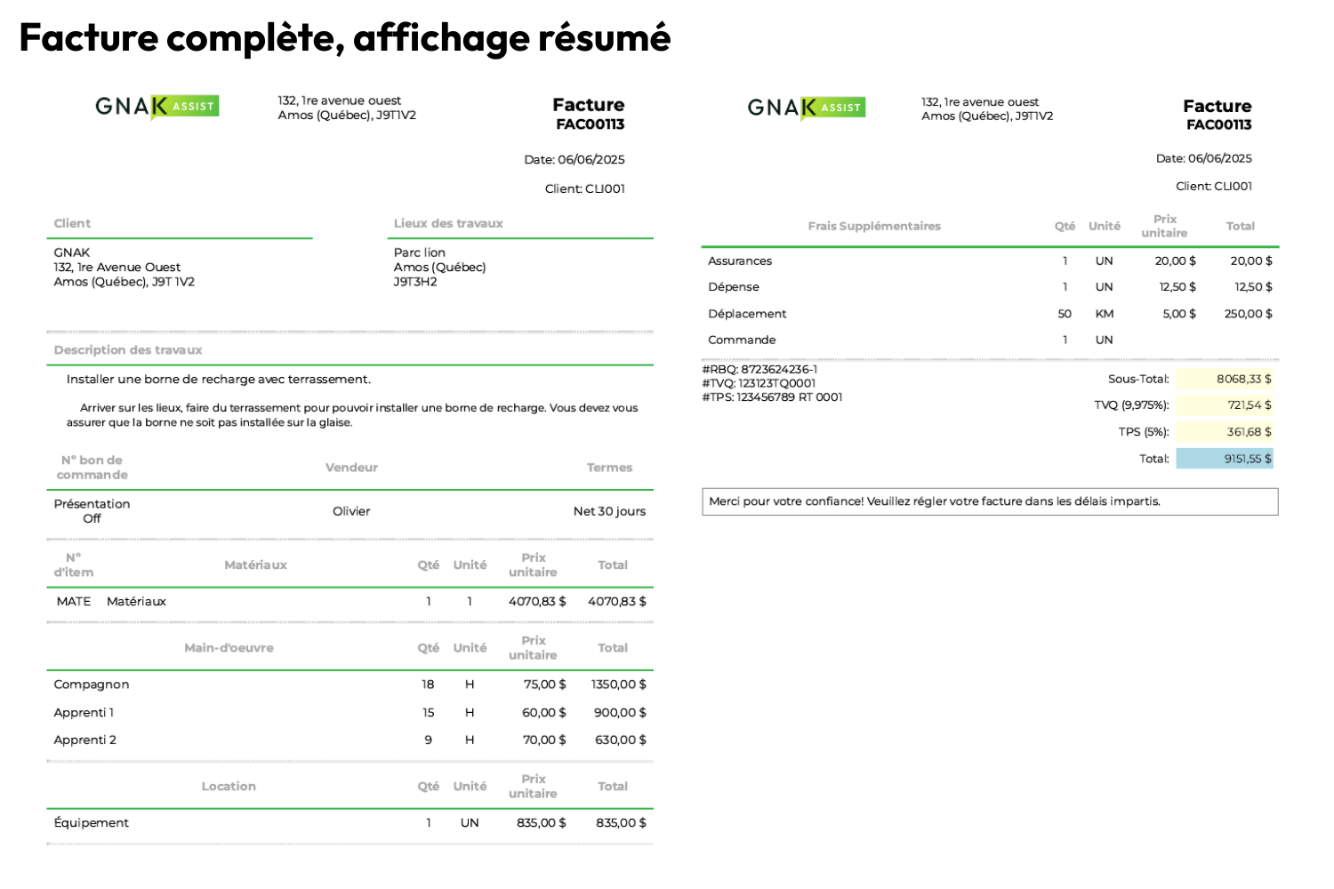Viewport: 1334px width, 889px height.
Task: Click the GNAK Assist logo on the first invoice page
Action: [157, 107]
